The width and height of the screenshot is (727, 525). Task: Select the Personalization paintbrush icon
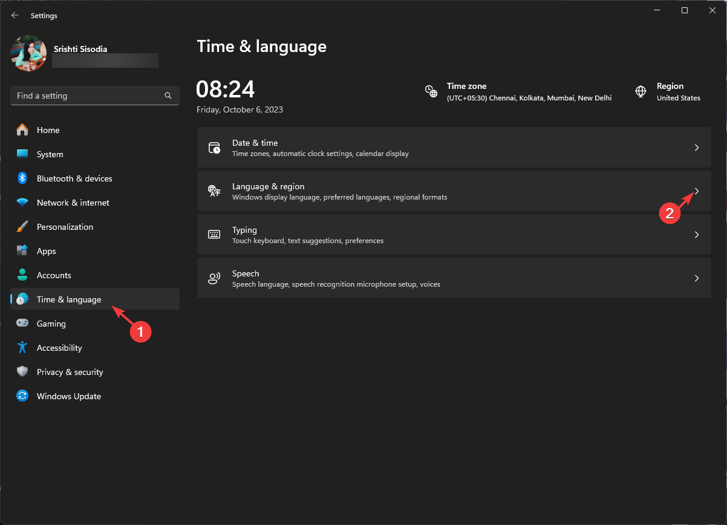click(x=22, y=227)
